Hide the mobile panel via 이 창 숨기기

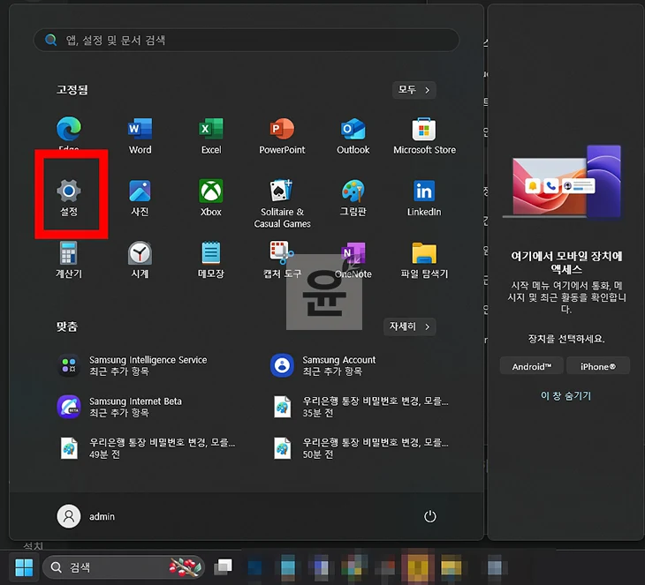pos(565,396)
